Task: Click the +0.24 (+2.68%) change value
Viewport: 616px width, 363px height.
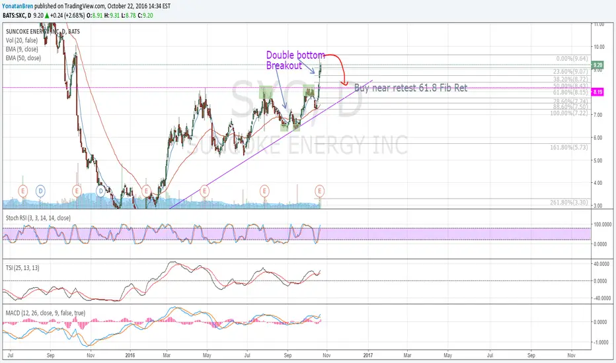Action: pyautogui.click(x=67, y=16)
